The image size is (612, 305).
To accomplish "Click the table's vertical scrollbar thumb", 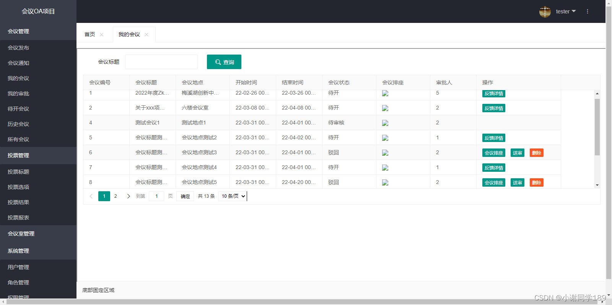I will coord(597,127).
